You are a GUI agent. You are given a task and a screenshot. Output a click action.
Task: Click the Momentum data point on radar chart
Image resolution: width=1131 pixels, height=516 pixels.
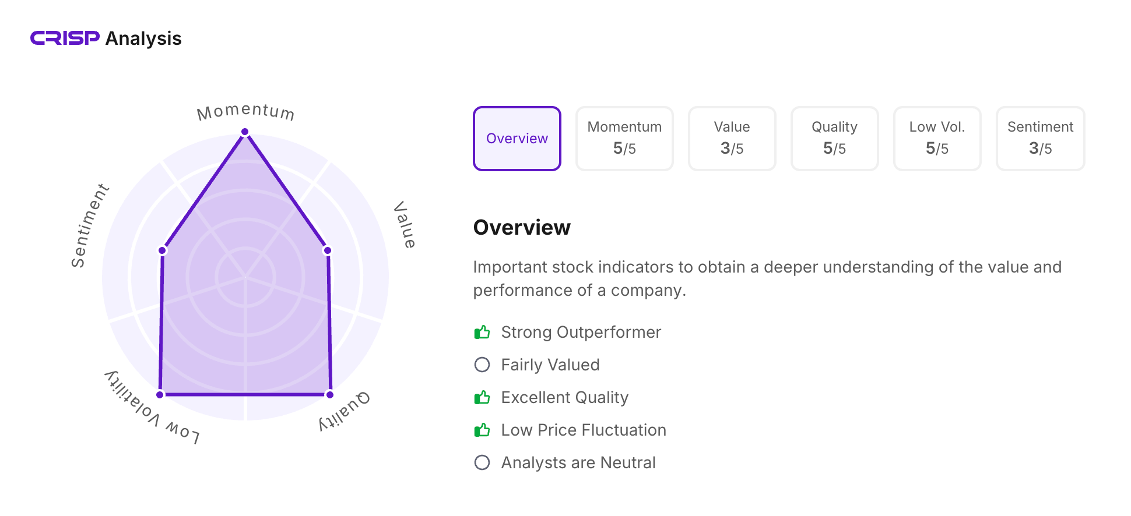pyautogui.click(x=245, y=132)
